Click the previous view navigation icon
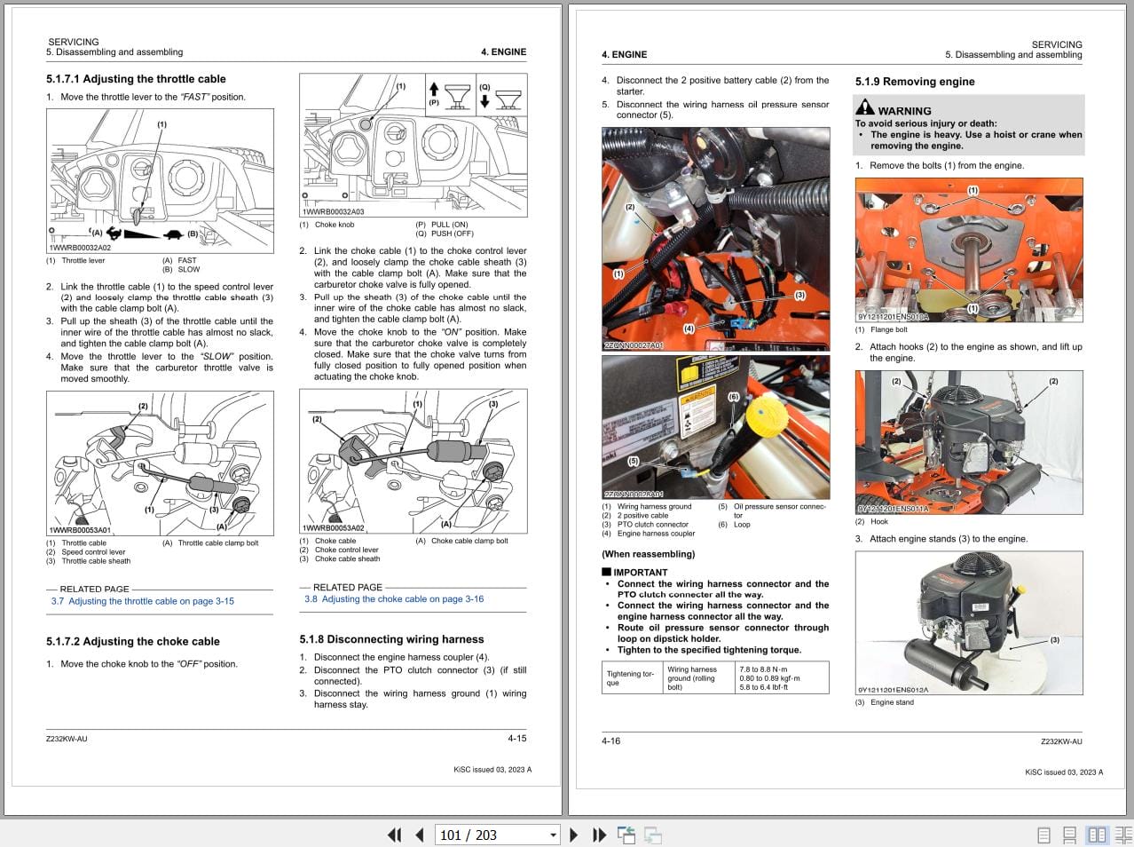The image size is (1134, 847). pos(626,835)
